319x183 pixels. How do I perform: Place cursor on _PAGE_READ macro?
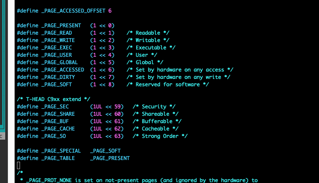tap(60, 33)
